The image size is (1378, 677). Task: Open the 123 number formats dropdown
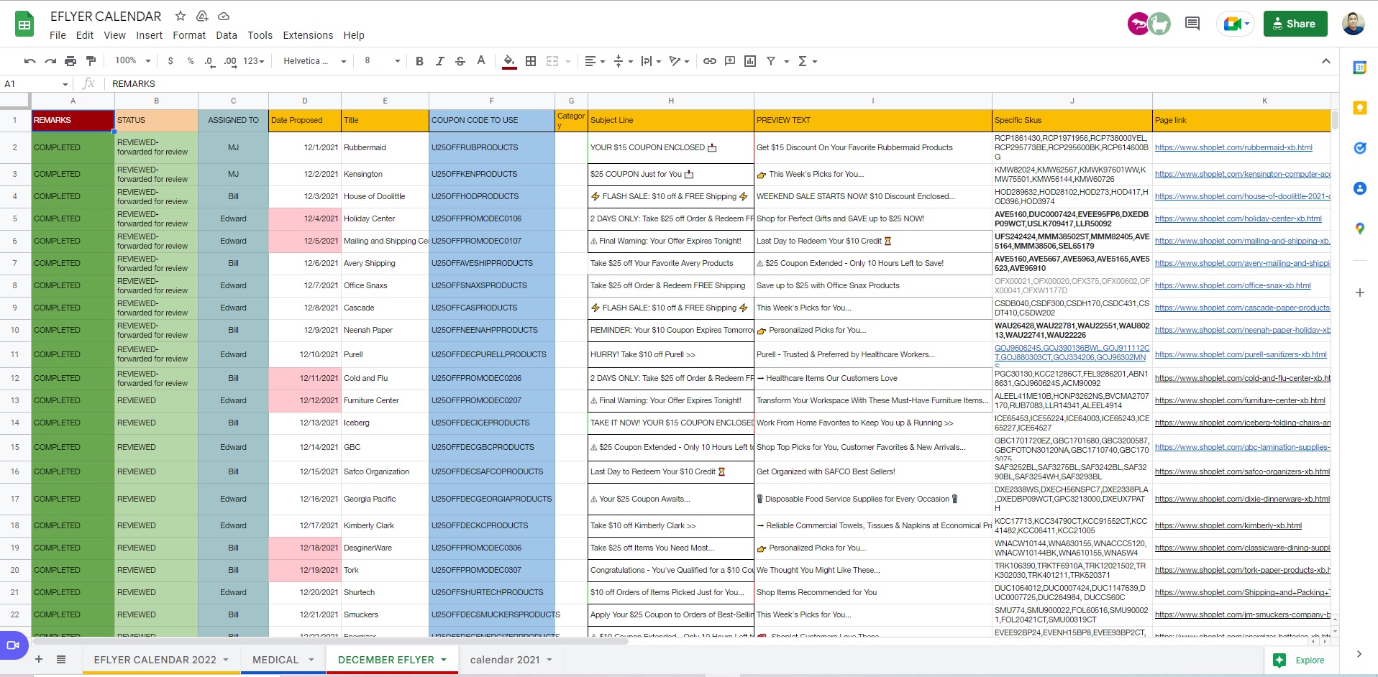click(x=254, y=61)
